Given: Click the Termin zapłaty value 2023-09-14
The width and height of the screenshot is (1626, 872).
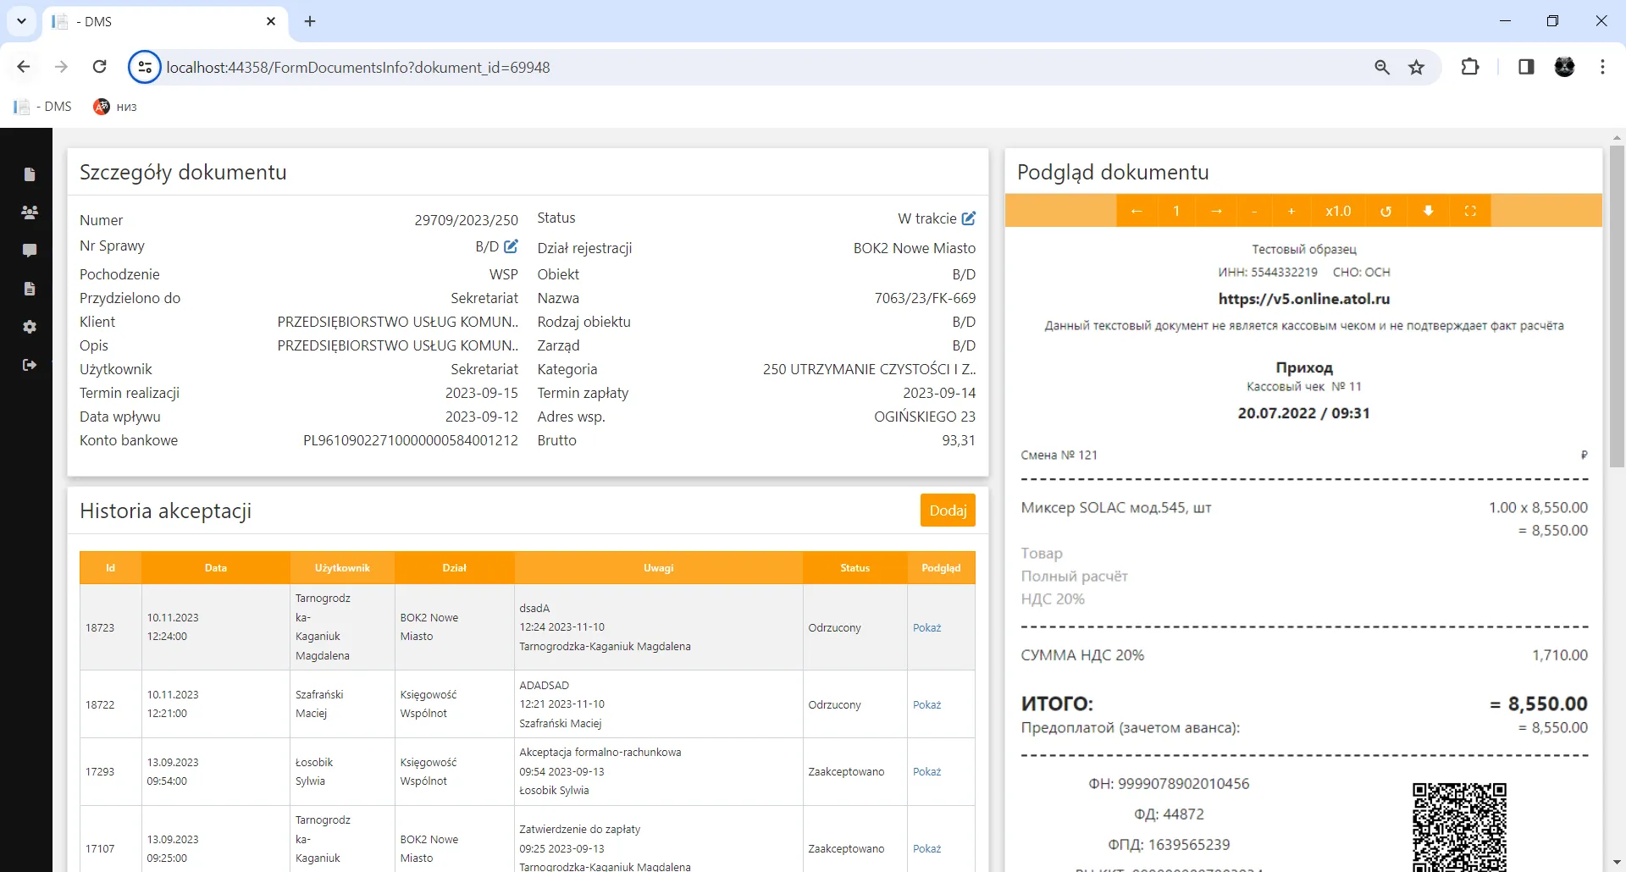Looking at the screenshot, I should click(939, 393).
